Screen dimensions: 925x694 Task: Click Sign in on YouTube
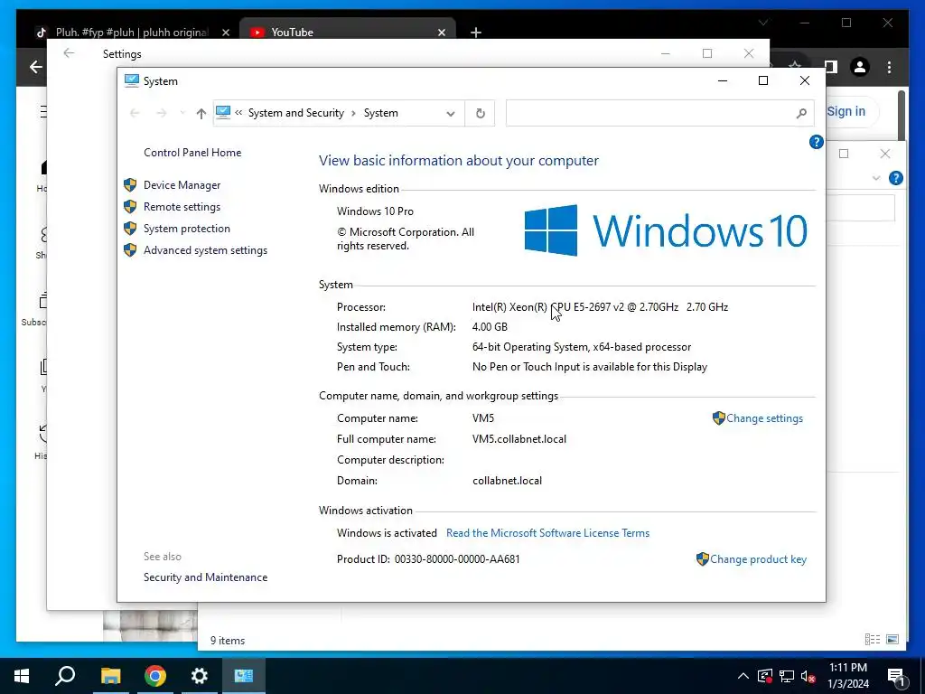click(x=846, y=111)
